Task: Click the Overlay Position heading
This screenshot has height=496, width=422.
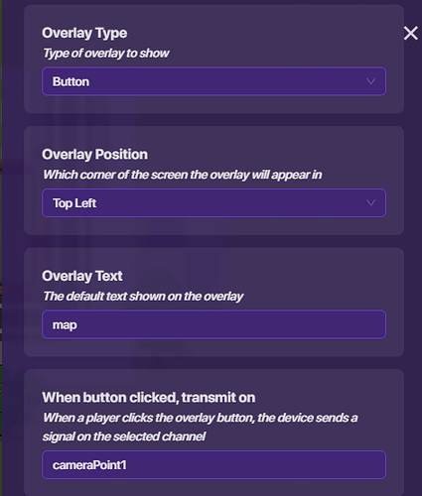Action: point(94,155)
